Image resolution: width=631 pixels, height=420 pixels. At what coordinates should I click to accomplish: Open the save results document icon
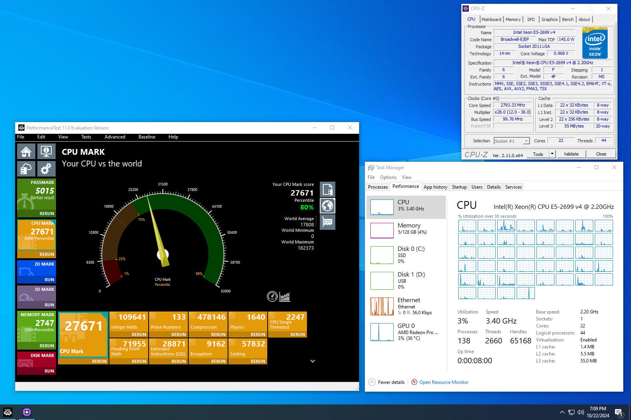coord(328,189)
